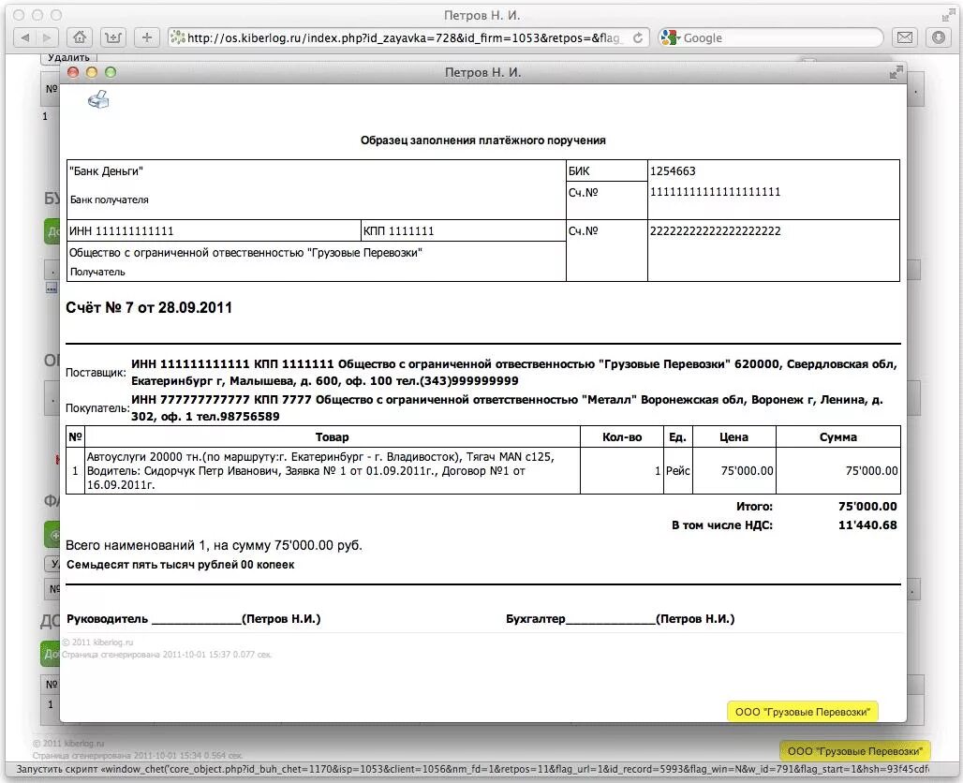The image size is (963, 783).
Task: Click the © 2011 kiberlog.ru footer in popup
Action: (97, 643)
